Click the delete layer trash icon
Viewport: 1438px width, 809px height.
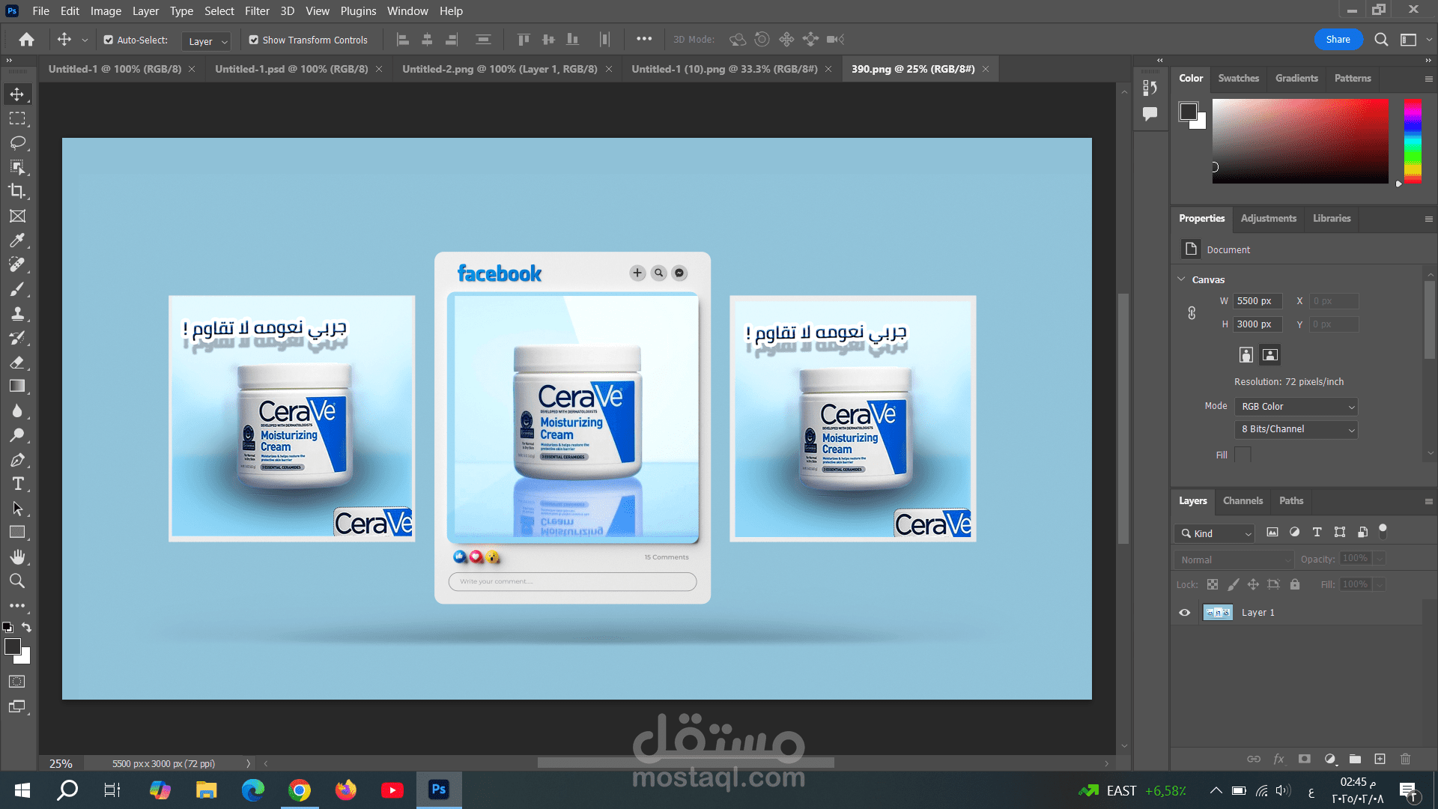coord(1405,759)
